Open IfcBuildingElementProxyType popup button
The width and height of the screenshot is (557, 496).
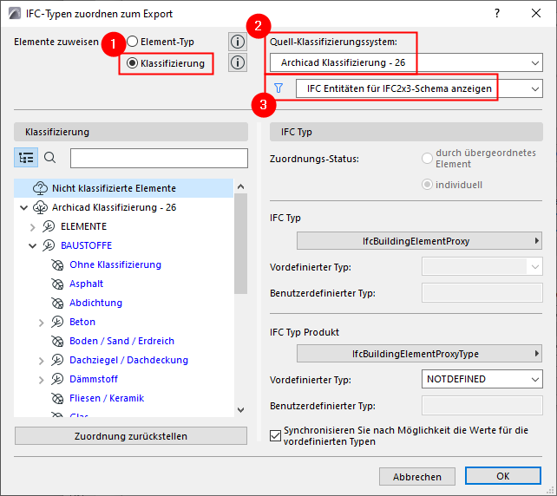420,354
